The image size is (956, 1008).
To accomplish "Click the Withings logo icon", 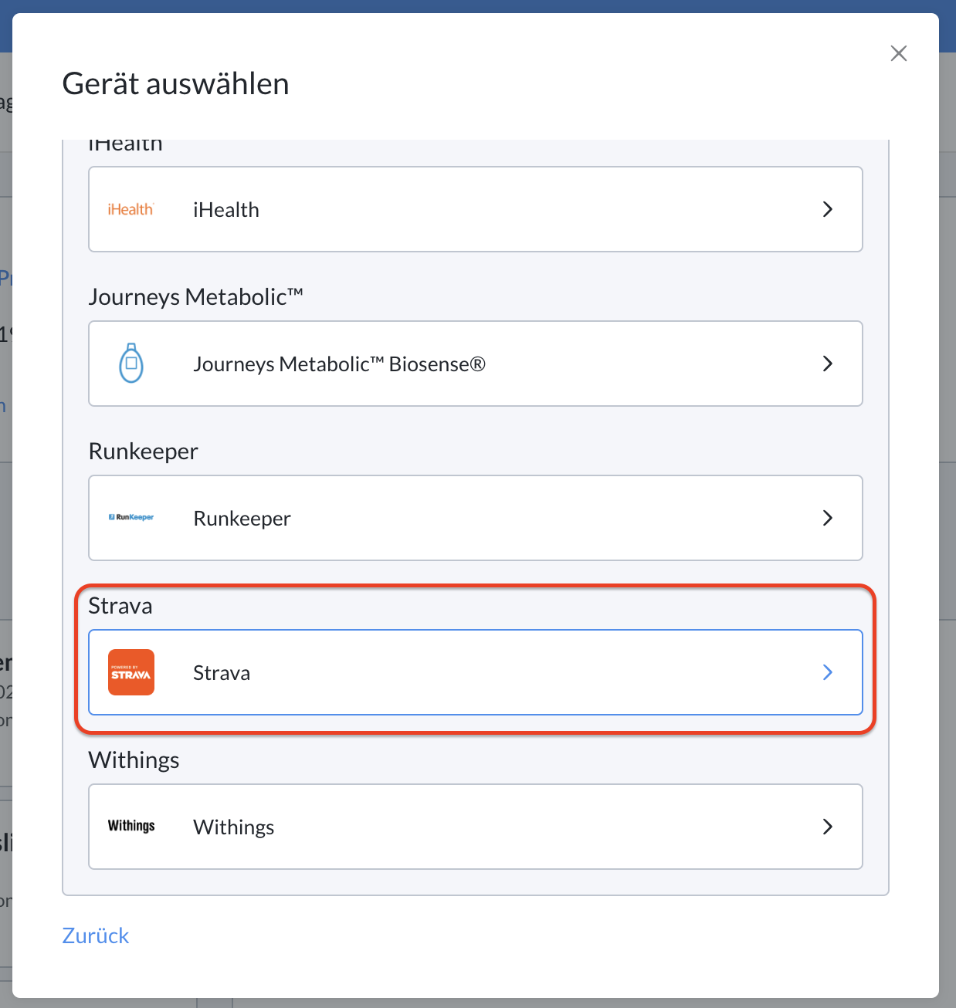I will (131, 826).
